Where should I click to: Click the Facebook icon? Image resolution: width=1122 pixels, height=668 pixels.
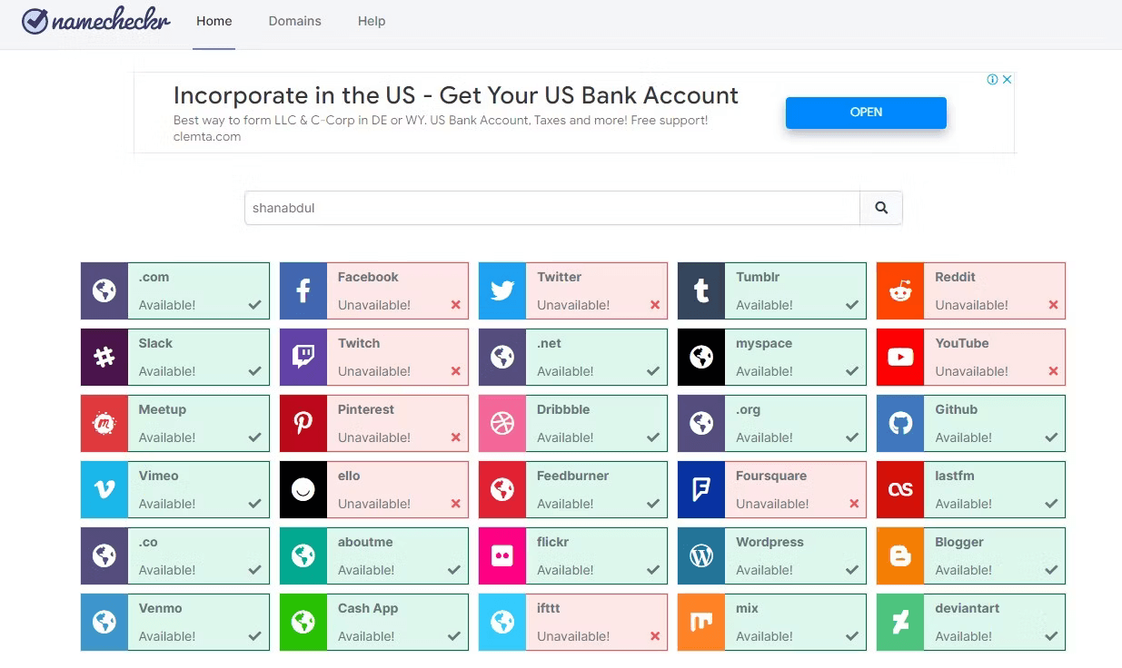(303, 291)
